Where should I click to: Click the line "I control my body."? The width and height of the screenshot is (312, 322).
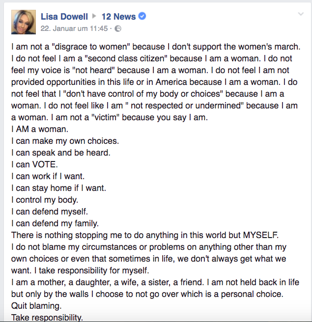[x=45, y=200]
